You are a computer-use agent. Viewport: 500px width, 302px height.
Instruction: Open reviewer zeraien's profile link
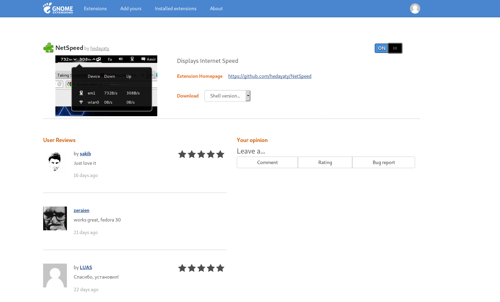82,210
